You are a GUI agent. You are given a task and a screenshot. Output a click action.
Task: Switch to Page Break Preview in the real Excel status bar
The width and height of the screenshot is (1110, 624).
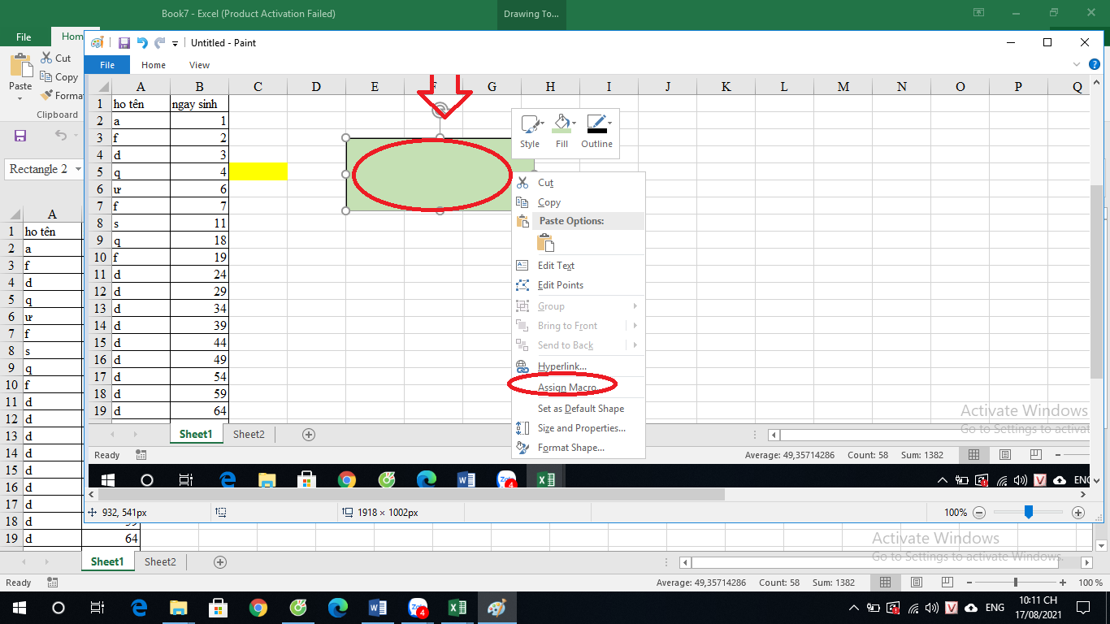pyautogui.click(x=948, y=583)
